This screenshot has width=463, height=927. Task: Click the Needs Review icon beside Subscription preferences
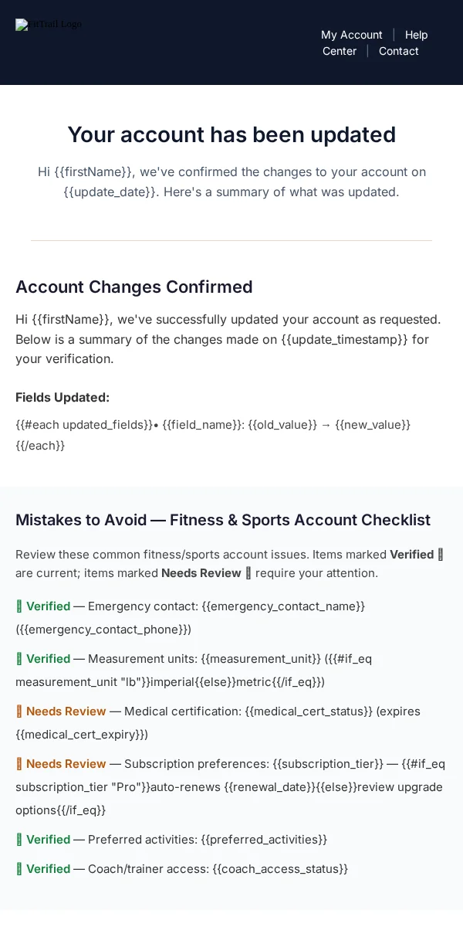(x=19, y=764)
